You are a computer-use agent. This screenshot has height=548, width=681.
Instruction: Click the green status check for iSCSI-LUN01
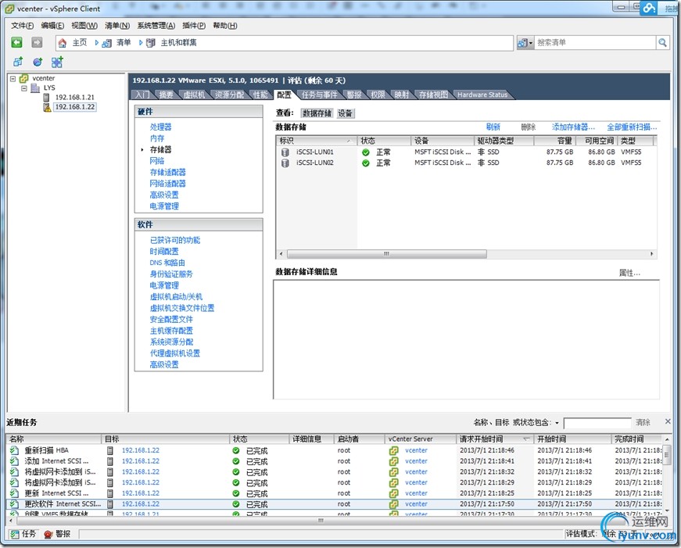tap(366, 152)
